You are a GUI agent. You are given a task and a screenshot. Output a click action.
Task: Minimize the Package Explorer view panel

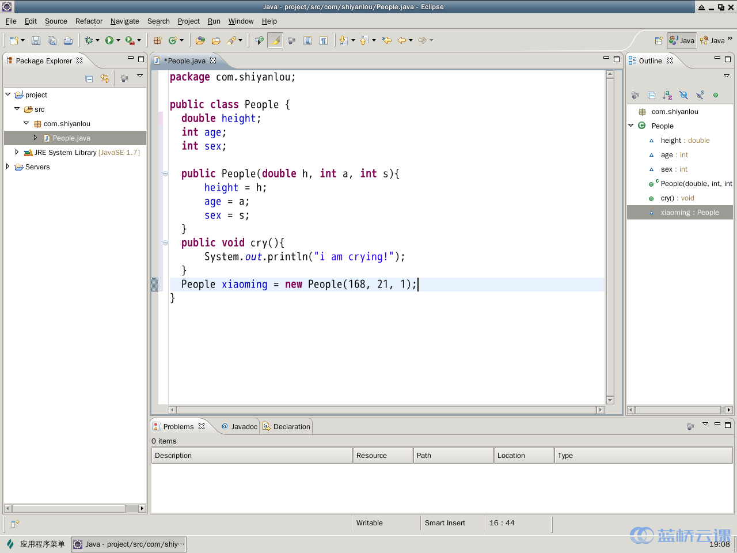click(x=131, y=59)
